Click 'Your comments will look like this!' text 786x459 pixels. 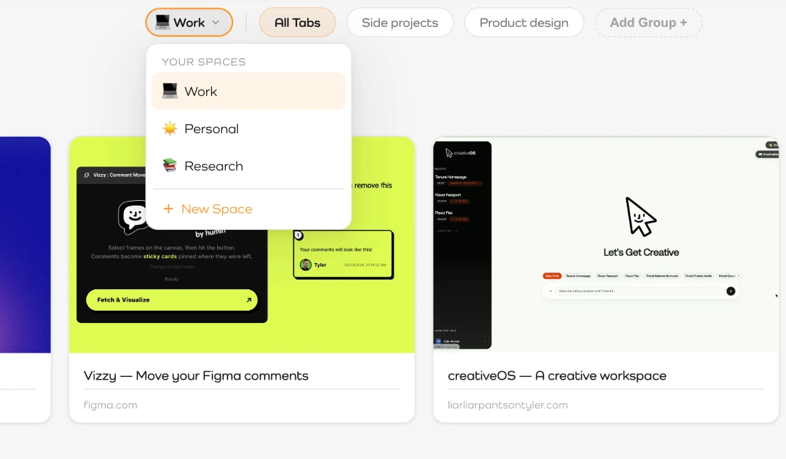pos(336,249)
